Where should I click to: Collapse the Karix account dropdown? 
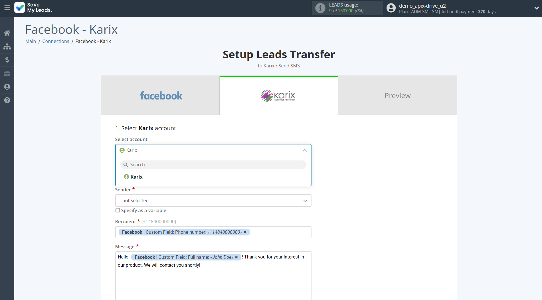304,150
